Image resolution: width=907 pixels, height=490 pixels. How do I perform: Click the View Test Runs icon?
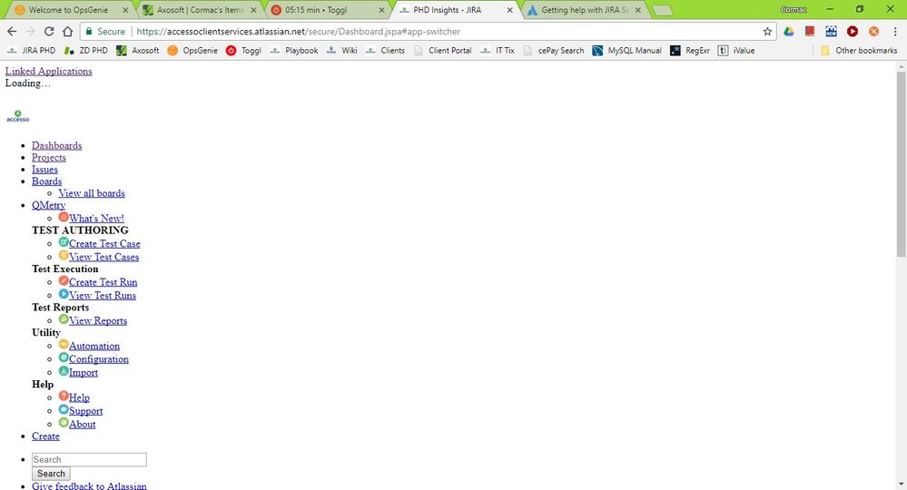click(64, 294)
